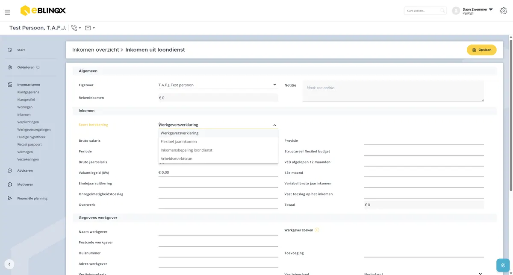This screenshot has height=275, width=513.
Task: Go back to Inkomen overzicht breadcrumb
Action: click(95, 50)
